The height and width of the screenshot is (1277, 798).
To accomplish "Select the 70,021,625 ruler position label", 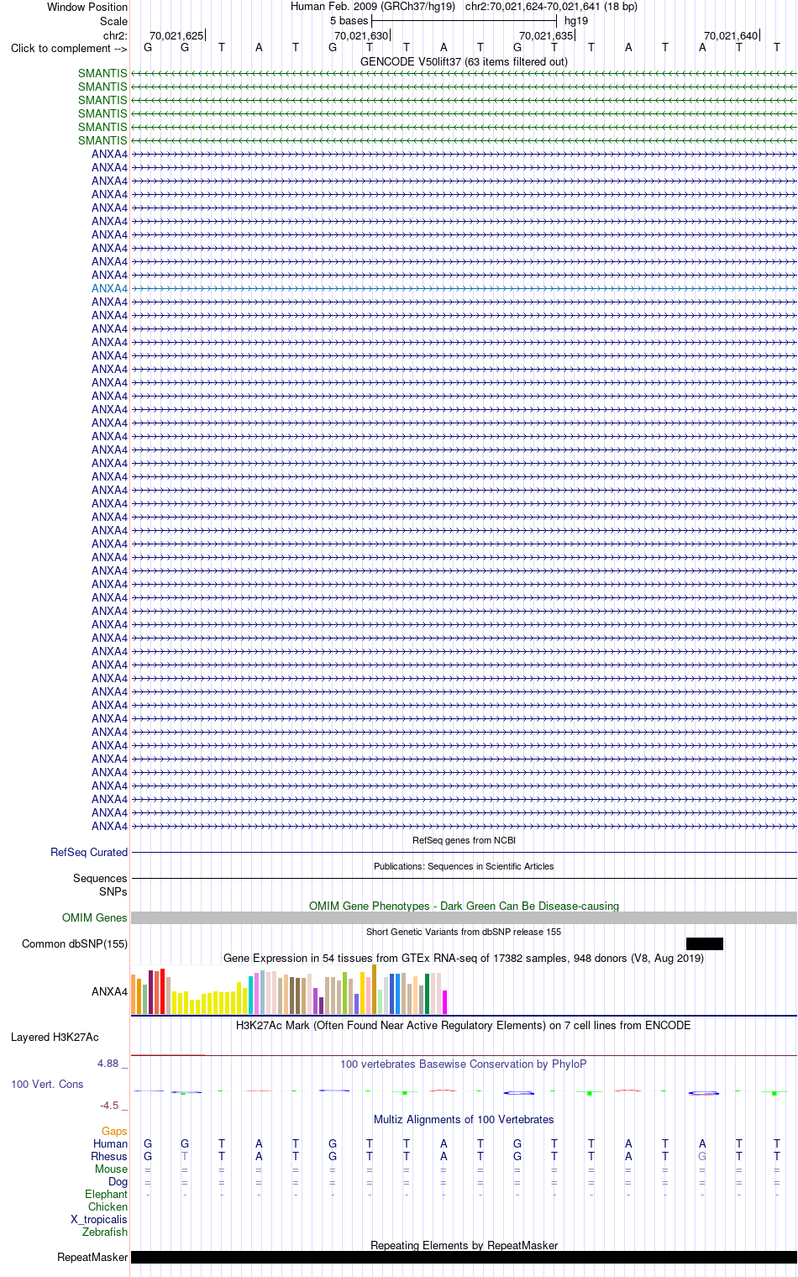I will point(176,35).
